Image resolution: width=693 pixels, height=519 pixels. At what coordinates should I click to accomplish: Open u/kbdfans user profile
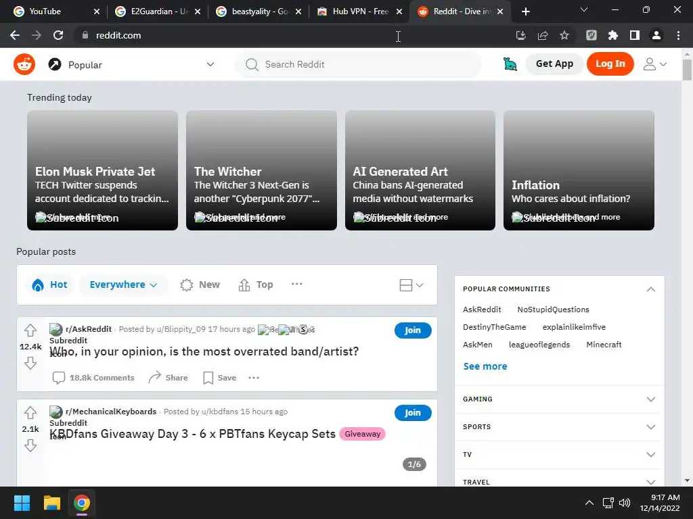coord(220,412)
